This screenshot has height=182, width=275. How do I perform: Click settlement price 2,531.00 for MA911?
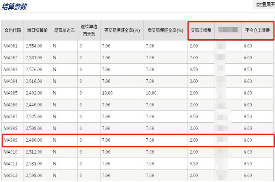tap(34, 164)
